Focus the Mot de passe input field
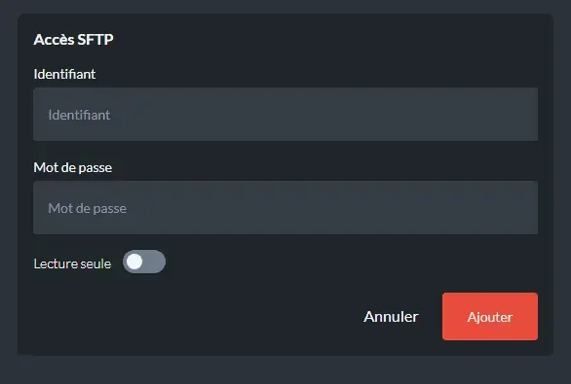This screenshot has width=571, height=384. pyautogui.click(x=285, y=207)
